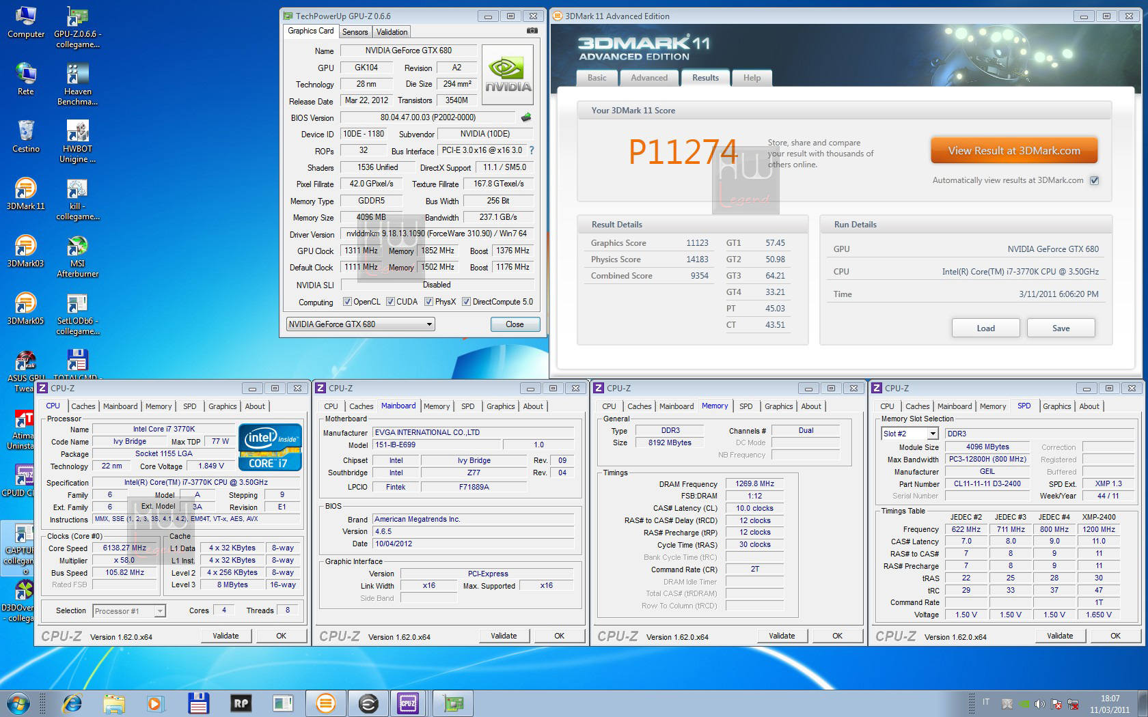The width and height of the screenshot is (1148, 717).
Task: Click the DRAM Frequency field 1269.8 MHz
Action: point(754,483)
